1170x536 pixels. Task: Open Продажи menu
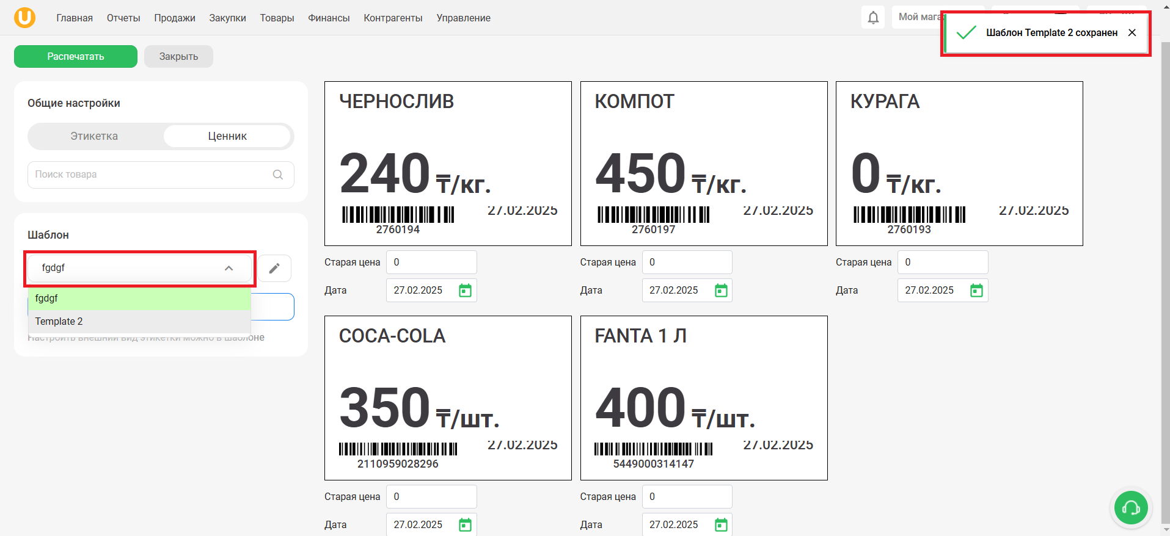coord(175,18)
